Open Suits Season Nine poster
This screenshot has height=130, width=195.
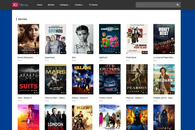coord(28,79)
